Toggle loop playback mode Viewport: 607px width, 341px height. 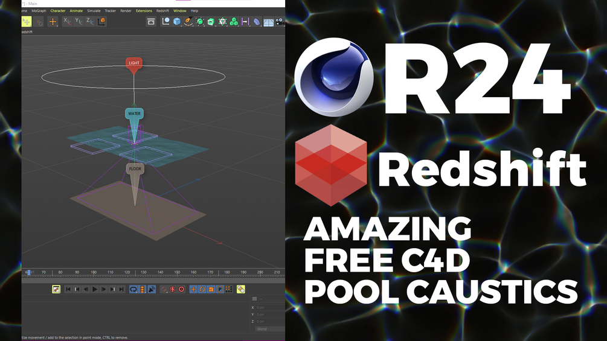(x=133, y=289)
